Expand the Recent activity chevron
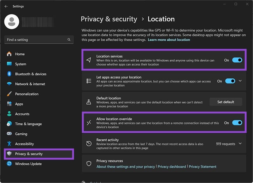Viewport: 253px width, 183px height. [x=240, y=143]
